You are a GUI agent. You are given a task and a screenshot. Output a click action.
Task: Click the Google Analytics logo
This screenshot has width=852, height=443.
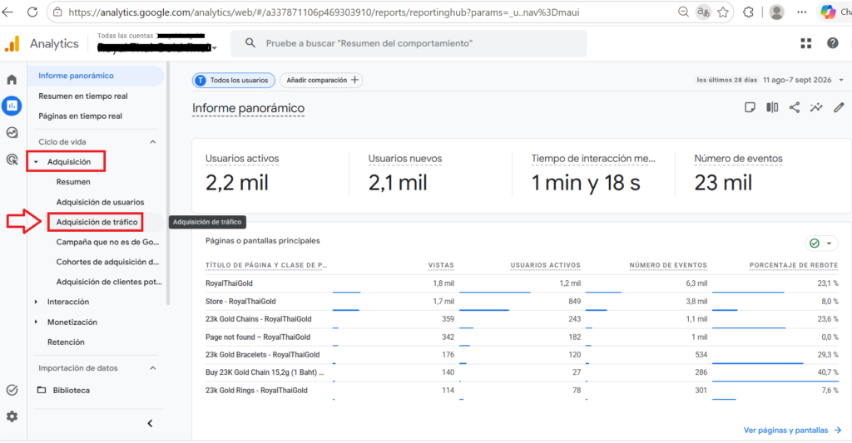(12, 43)
